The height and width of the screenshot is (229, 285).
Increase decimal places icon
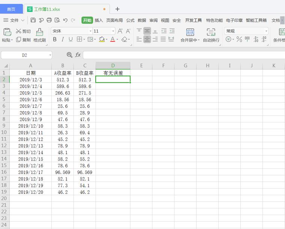click(x=256, y=39)
